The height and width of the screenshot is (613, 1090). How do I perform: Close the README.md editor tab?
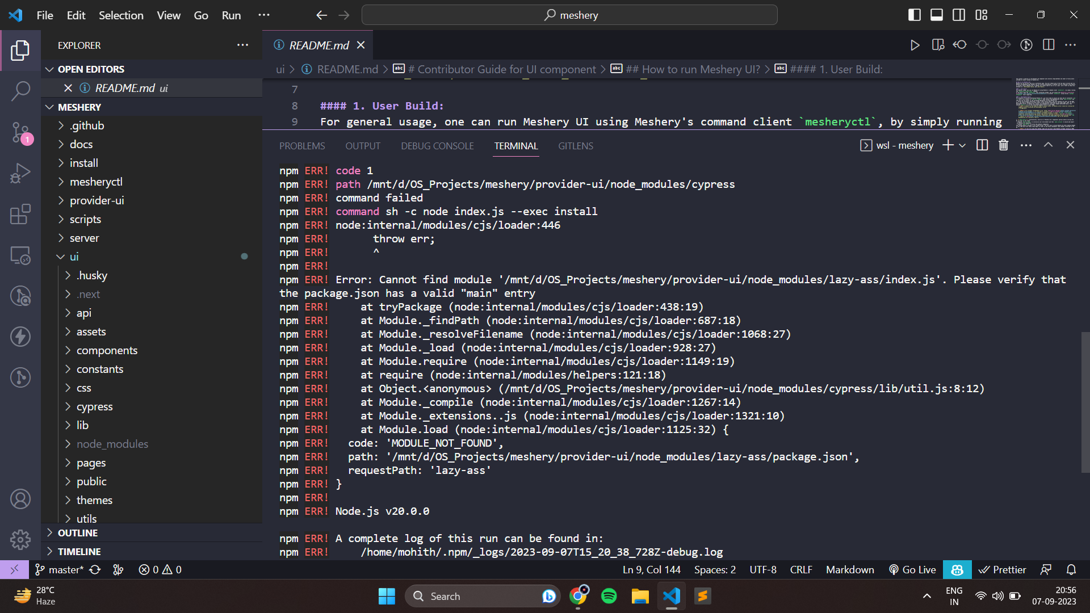click(x=360, y=45)
